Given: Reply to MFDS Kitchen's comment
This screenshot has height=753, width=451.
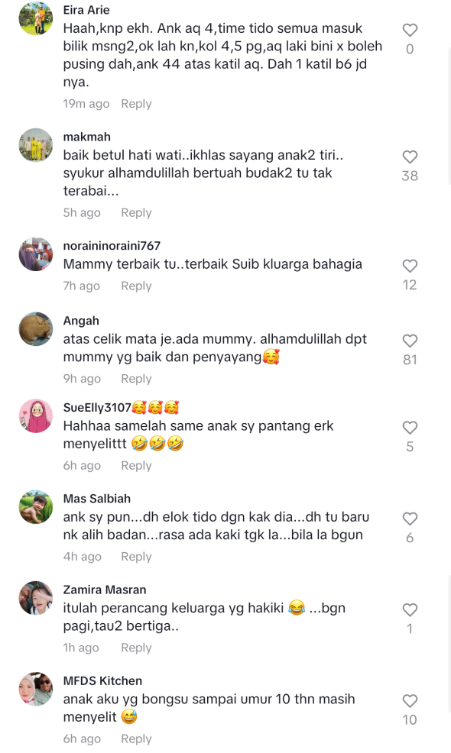Looking at the screenshot, I should [136, 739].
